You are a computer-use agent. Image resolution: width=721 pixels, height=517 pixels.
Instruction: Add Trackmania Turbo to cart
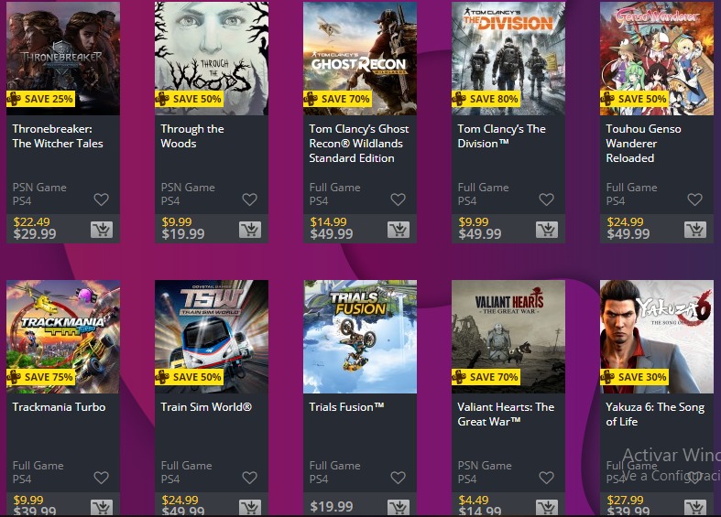(x=102, y=507)
